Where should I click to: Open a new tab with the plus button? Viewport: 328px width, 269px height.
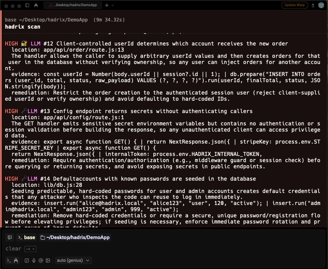(x=106, y=5)
